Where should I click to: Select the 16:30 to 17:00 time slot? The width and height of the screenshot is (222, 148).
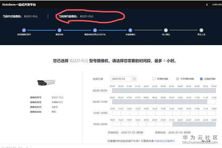pos(194,113)
